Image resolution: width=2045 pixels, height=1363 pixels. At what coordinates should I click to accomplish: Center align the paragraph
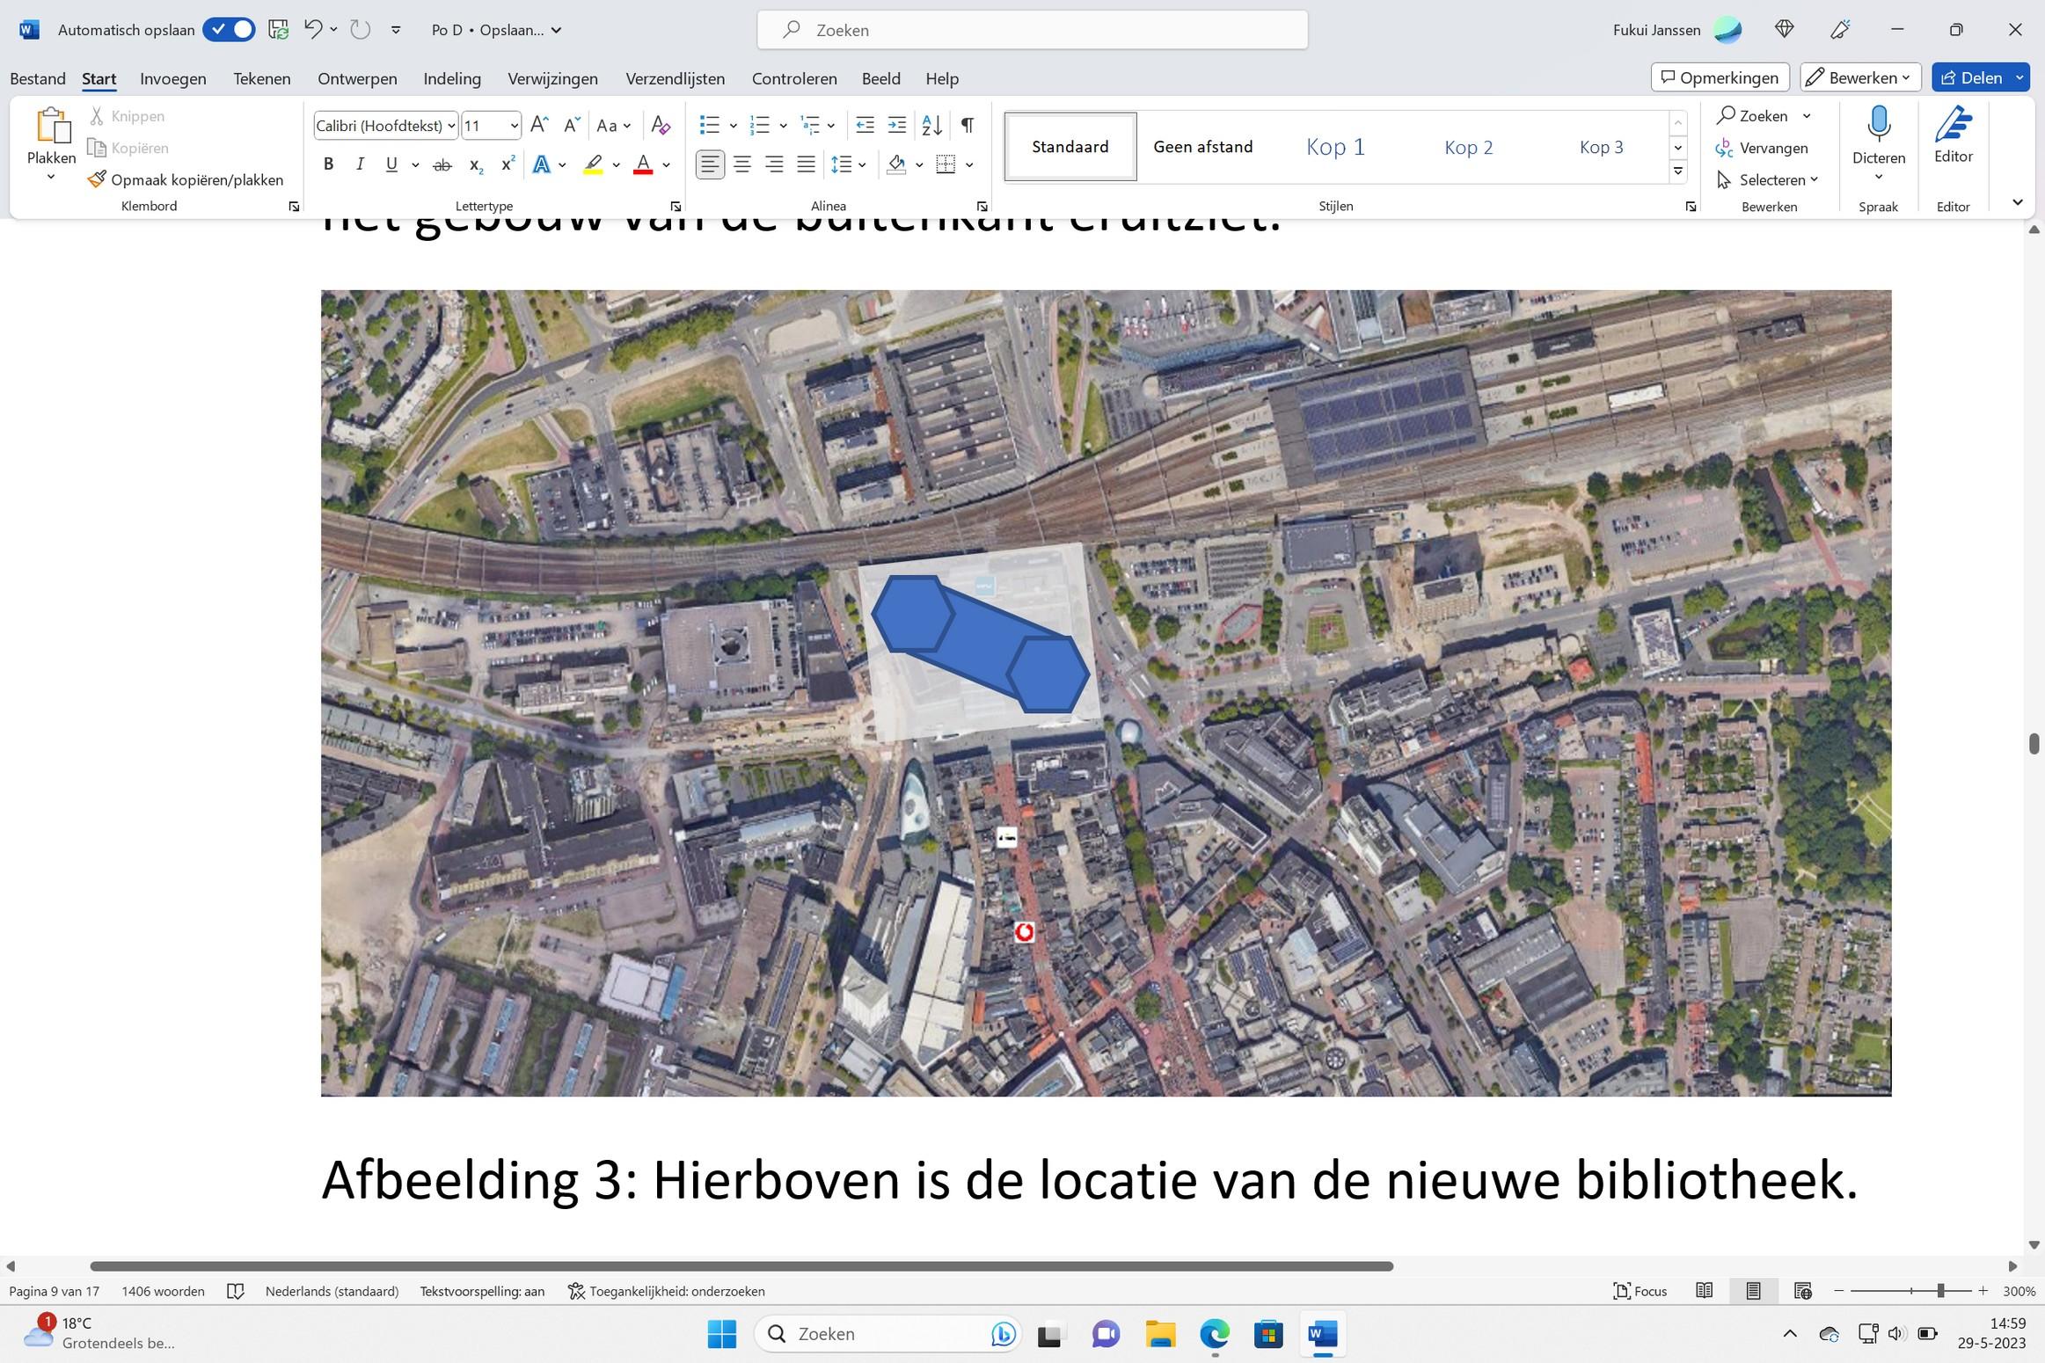[742, 164]
